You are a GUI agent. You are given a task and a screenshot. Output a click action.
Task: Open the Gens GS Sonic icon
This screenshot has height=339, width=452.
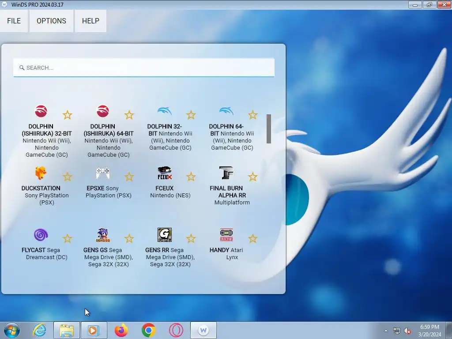click(x=102, y=235)
